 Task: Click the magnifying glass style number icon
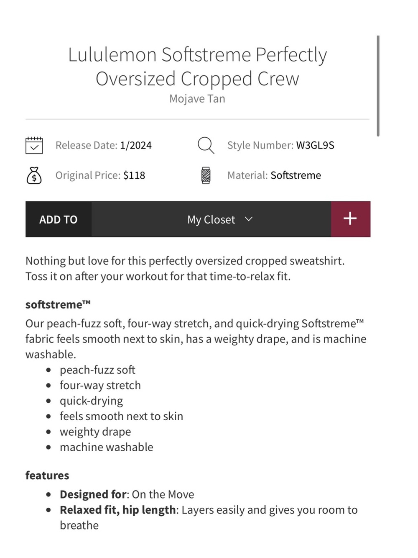(206, 145)
